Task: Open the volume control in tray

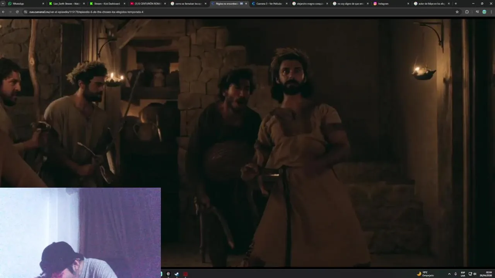Action: 475,274
